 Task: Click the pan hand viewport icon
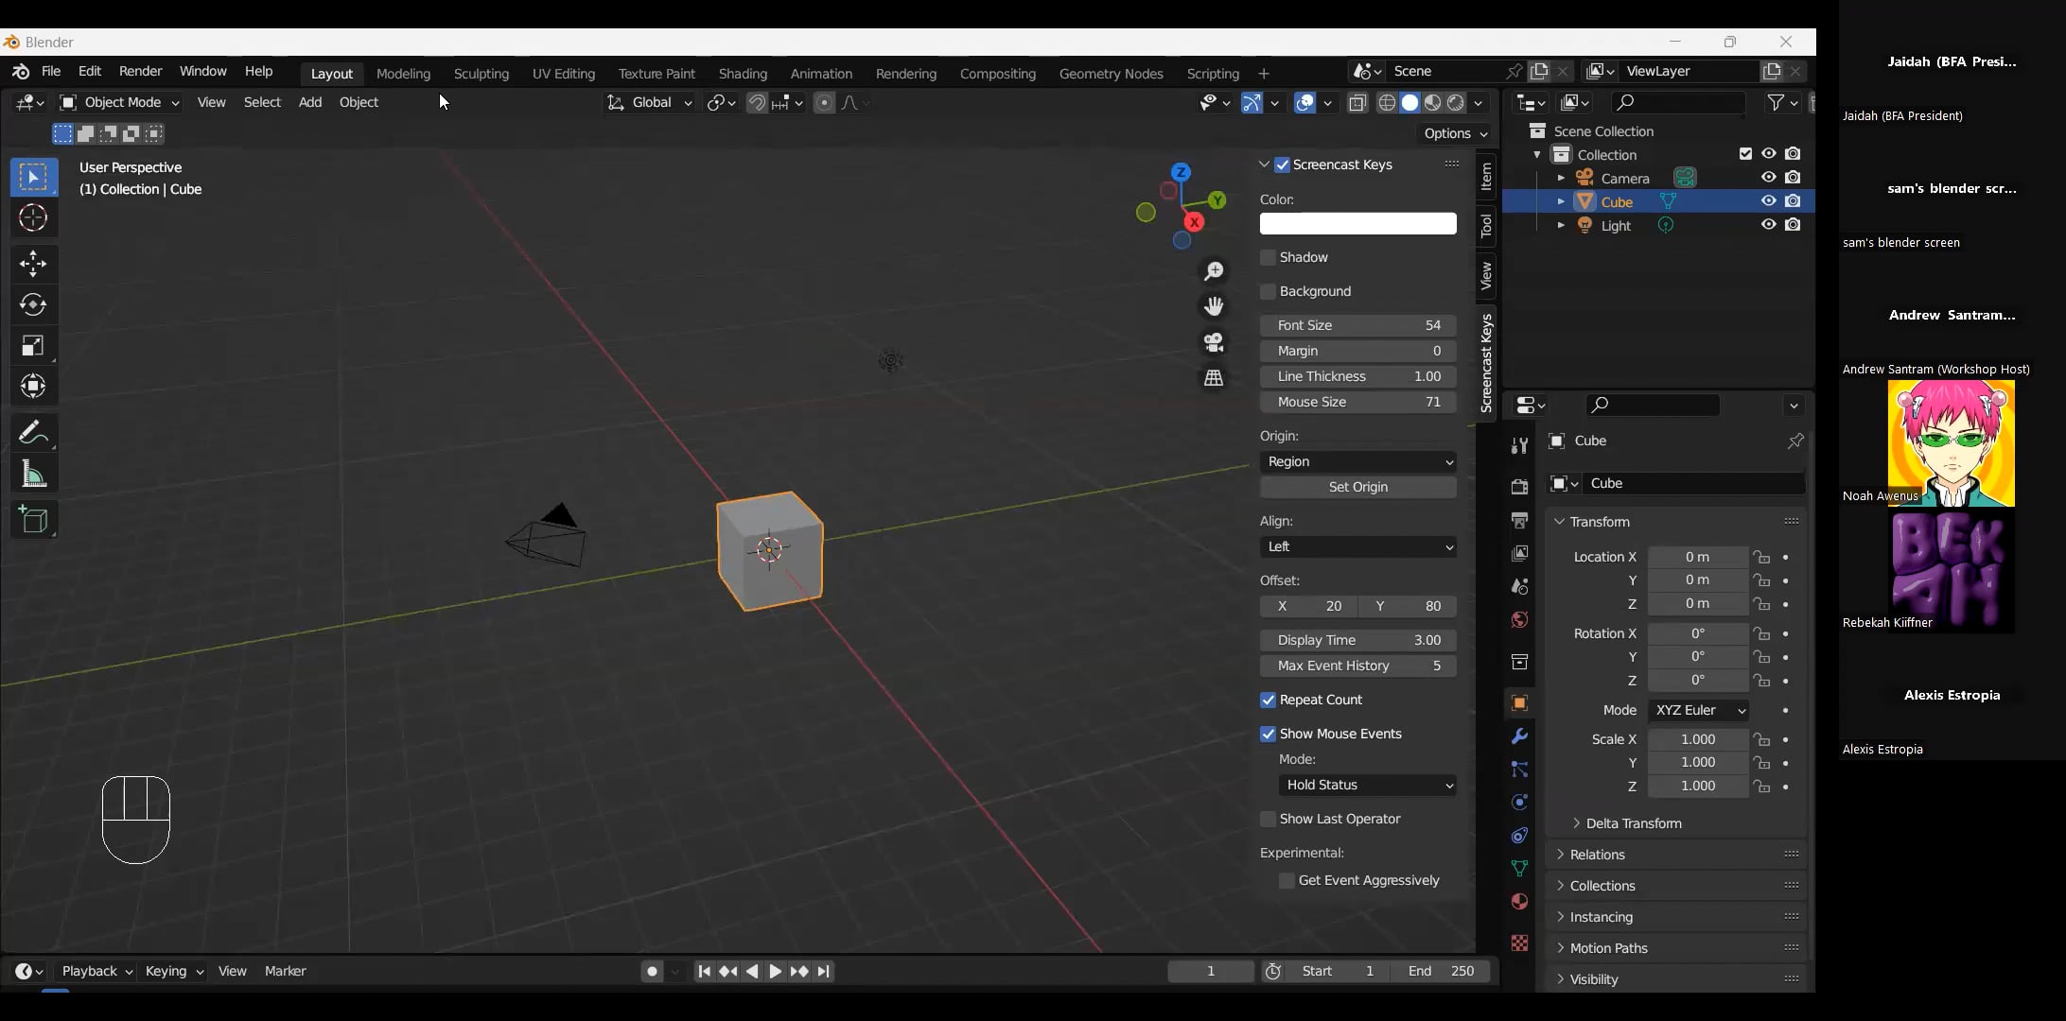pos(1214,306)
